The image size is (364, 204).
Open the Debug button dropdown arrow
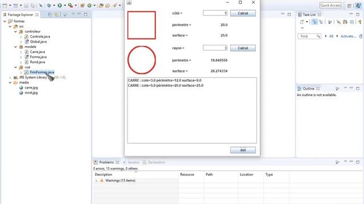click(x=54, y=5)
